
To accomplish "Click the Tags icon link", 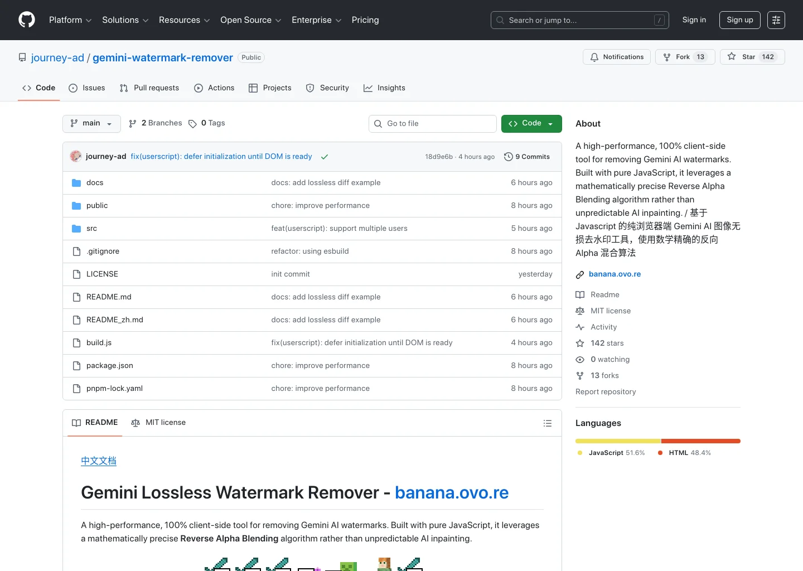I will pos(193,124).
